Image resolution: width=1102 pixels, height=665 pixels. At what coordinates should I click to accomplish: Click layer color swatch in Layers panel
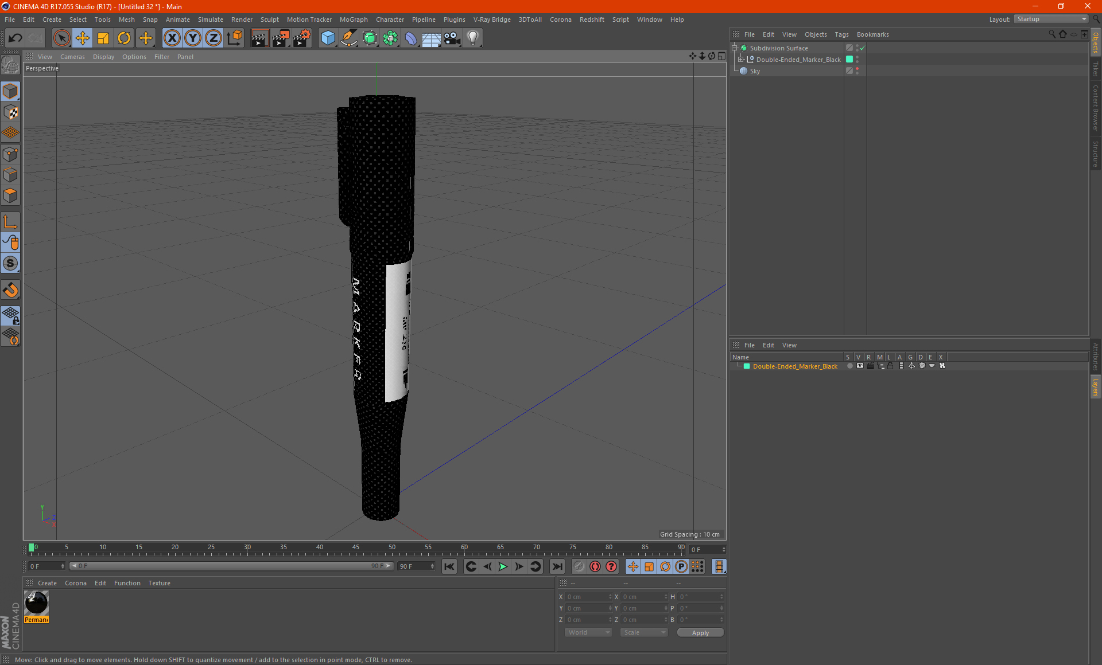747,366
